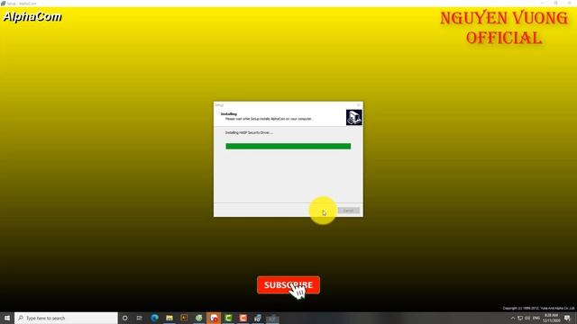
Task: Click the computer installer icon in Setup dialog
Action: pyautogui.click(x=354, y=118)
